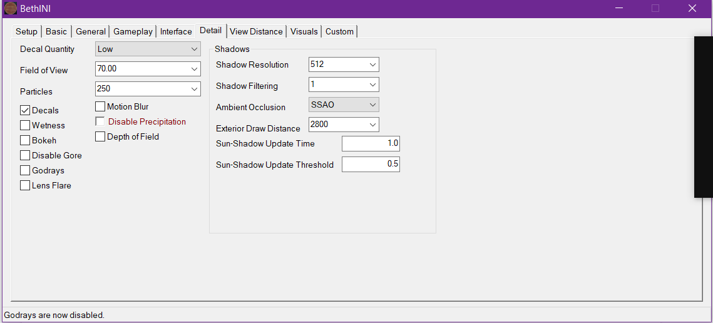The image size is (713, 323).
Task: Enable the Wetness checkbox
Action: click(x=25, y=126)
